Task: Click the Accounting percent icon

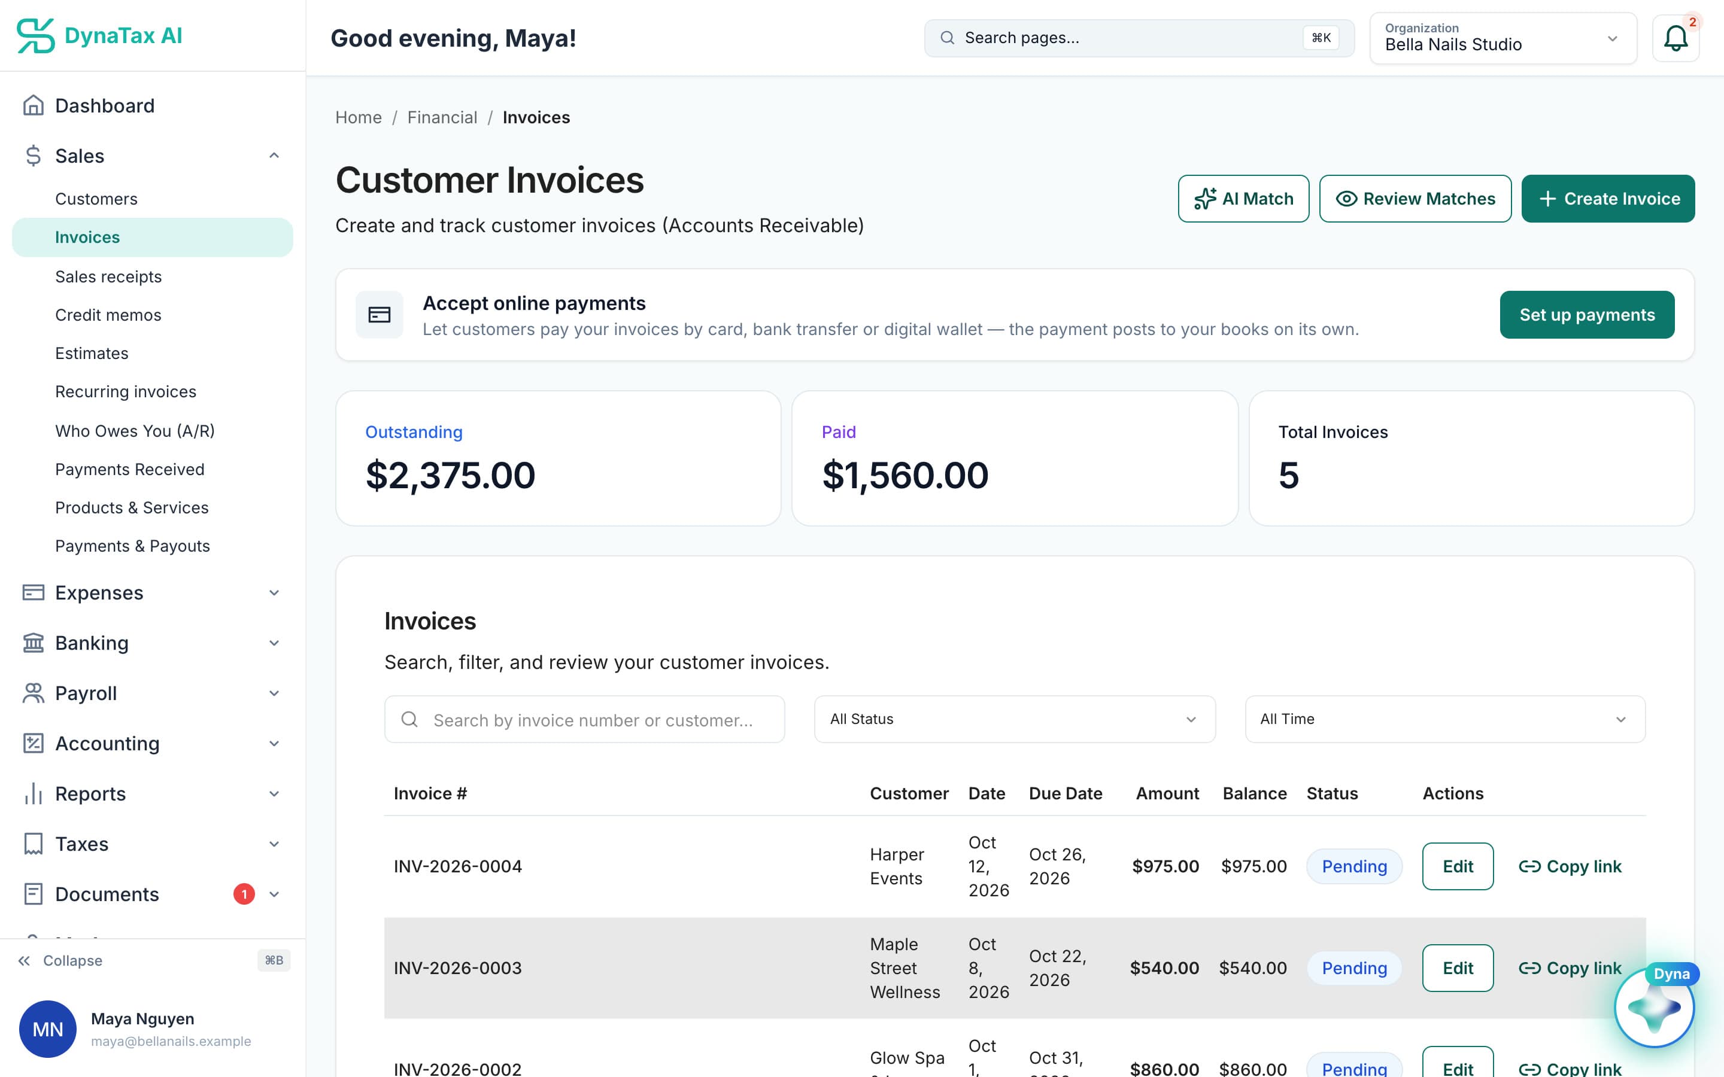Action: pyautogui.click(x=33, y=743)
